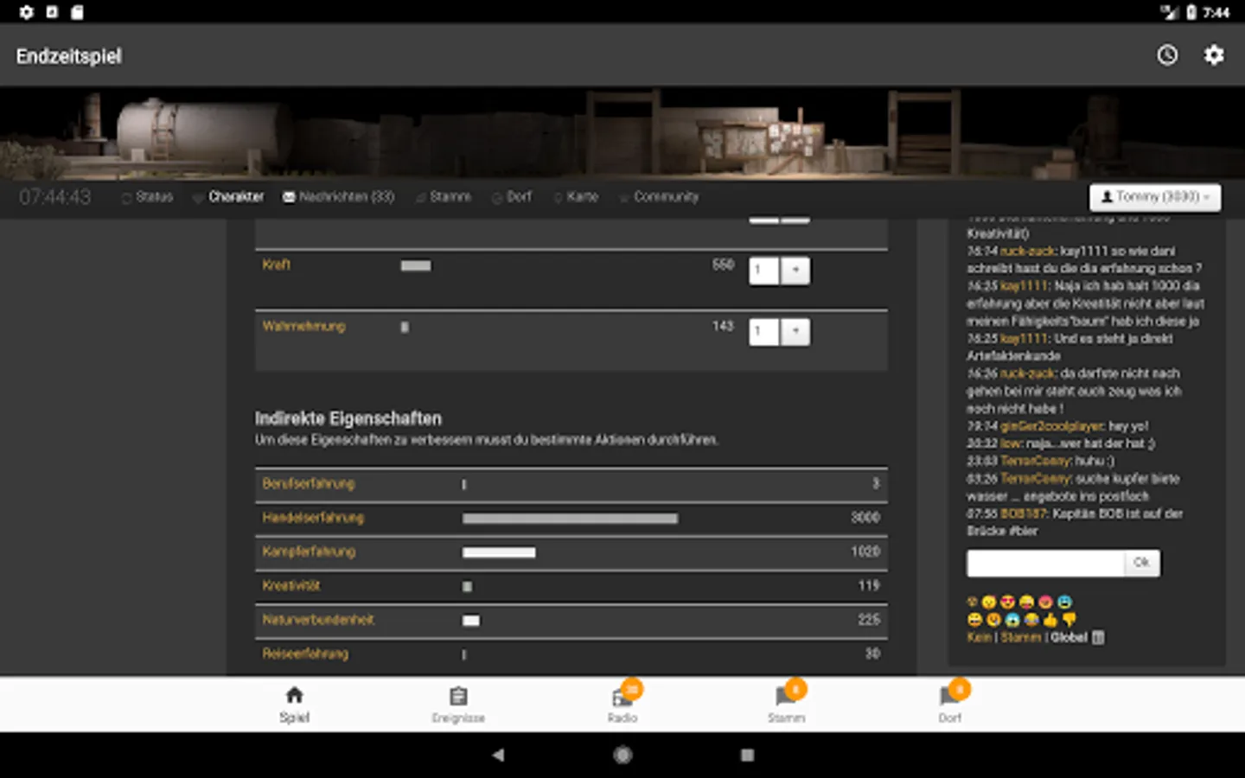This screenshot has height=778, width=1245.
Task: Insert the thumbs-down emoji in chat
Action: pos(1069,620)
